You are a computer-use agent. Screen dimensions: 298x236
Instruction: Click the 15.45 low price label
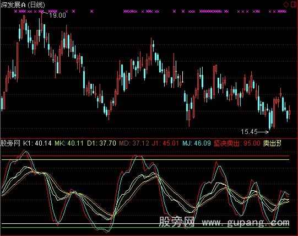click(249, 132)
